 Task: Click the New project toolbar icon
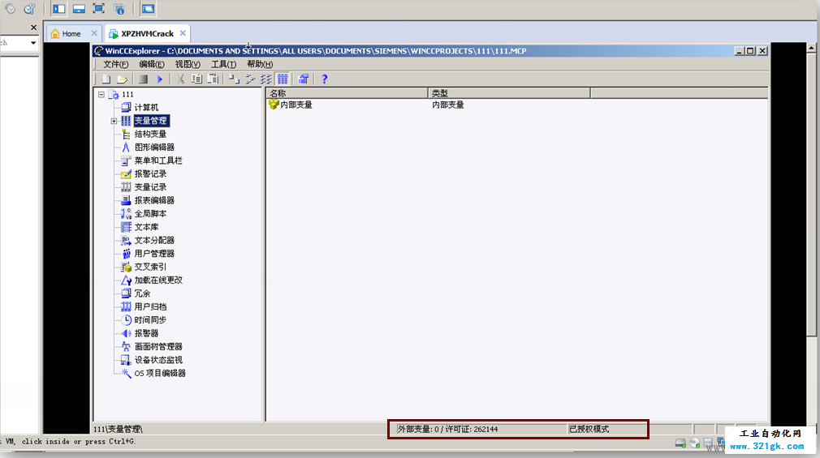click(x=106, y=79)
